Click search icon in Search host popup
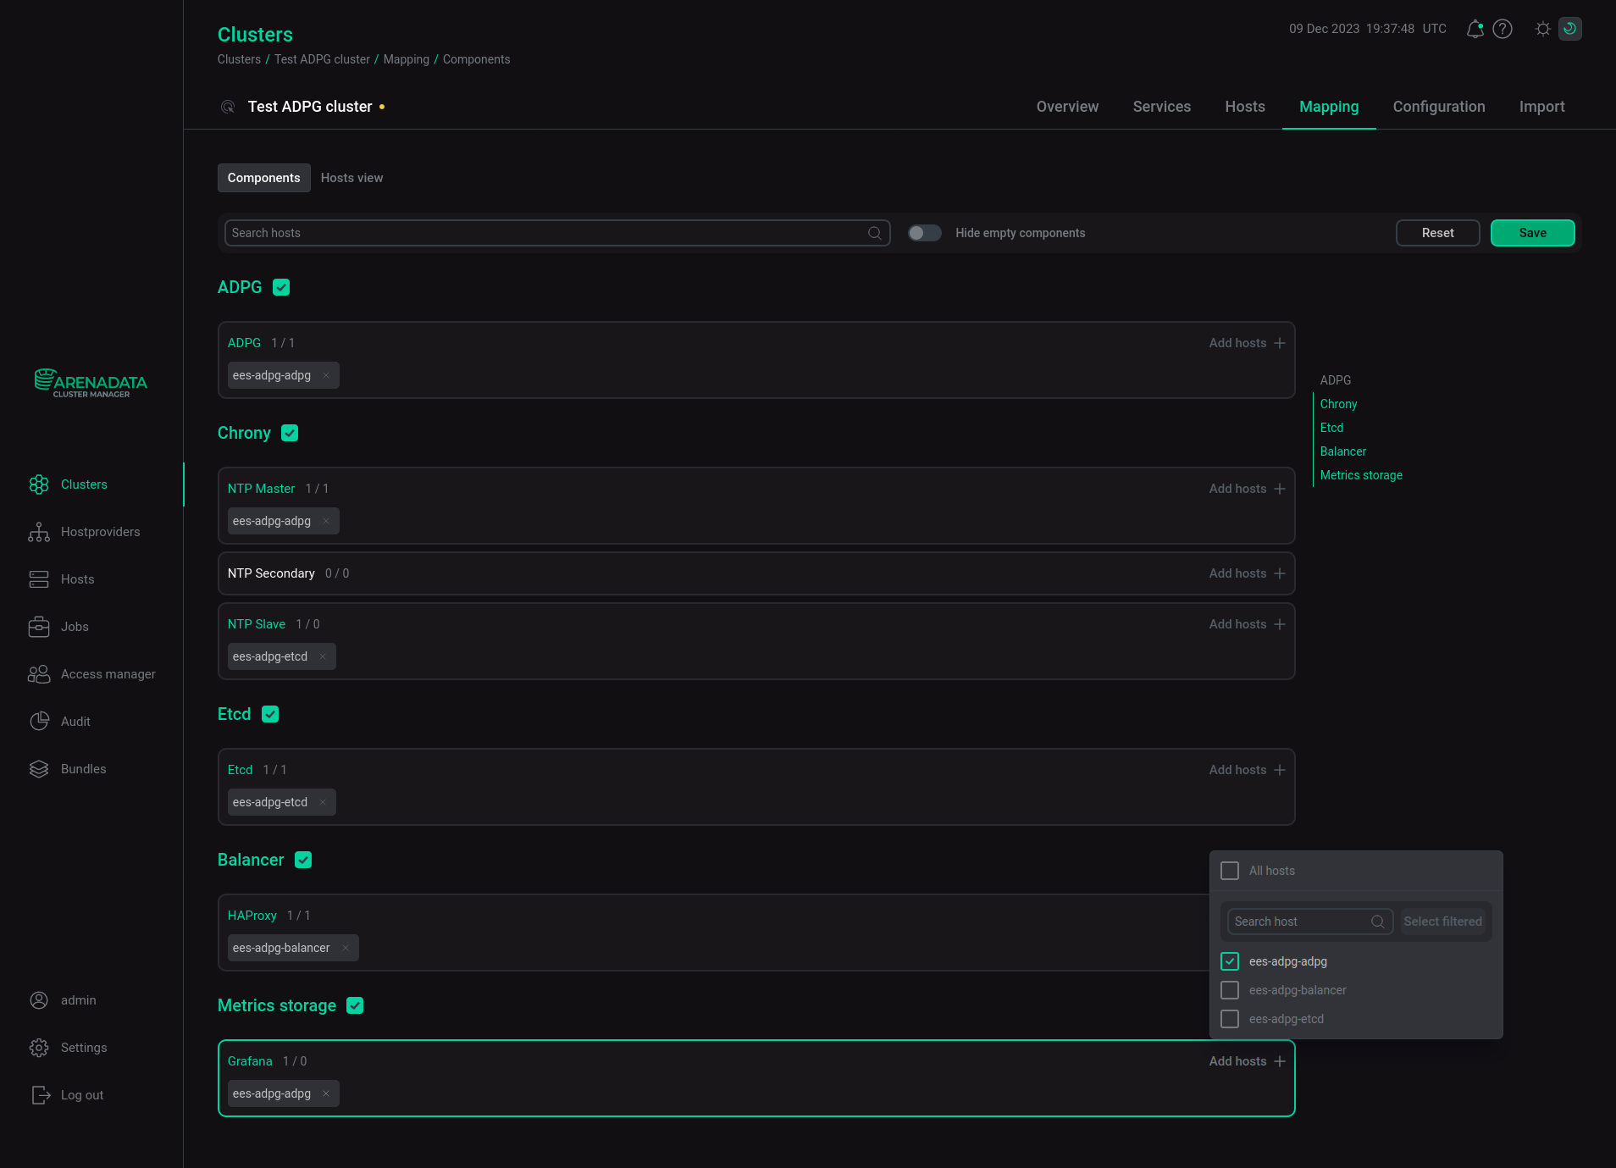This screenshot has height=1168, width=1616. 1378,922
